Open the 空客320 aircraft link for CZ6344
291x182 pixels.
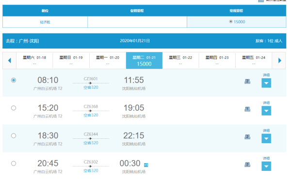pos(91,143)
